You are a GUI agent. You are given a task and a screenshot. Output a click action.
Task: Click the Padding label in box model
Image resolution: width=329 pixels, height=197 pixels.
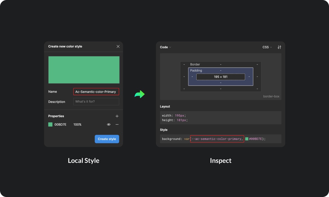click(x=196, y=70)
